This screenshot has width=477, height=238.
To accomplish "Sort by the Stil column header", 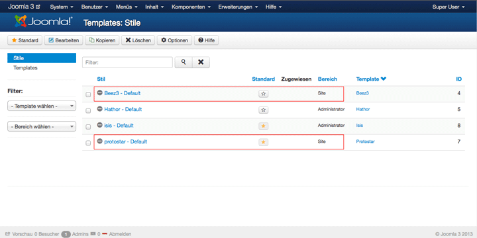I will (101, 79).
